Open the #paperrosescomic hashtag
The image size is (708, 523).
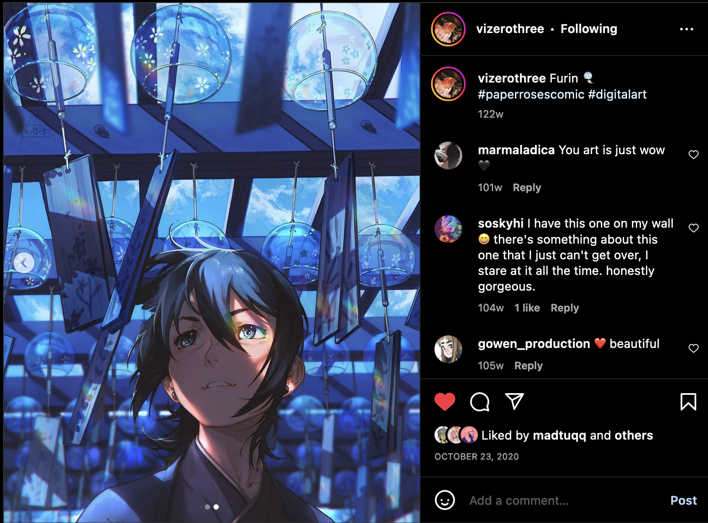click(x=531, y=94)
